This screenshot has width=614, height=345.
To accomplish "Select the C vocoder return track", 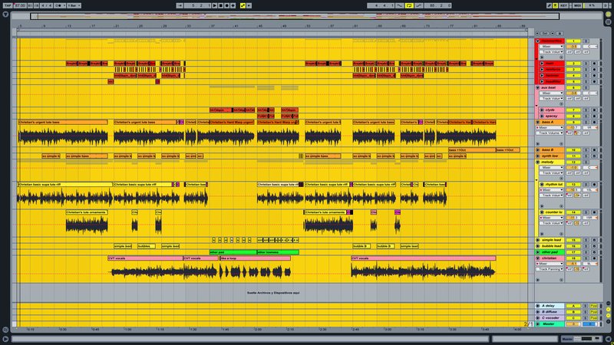I will point(551,318).
